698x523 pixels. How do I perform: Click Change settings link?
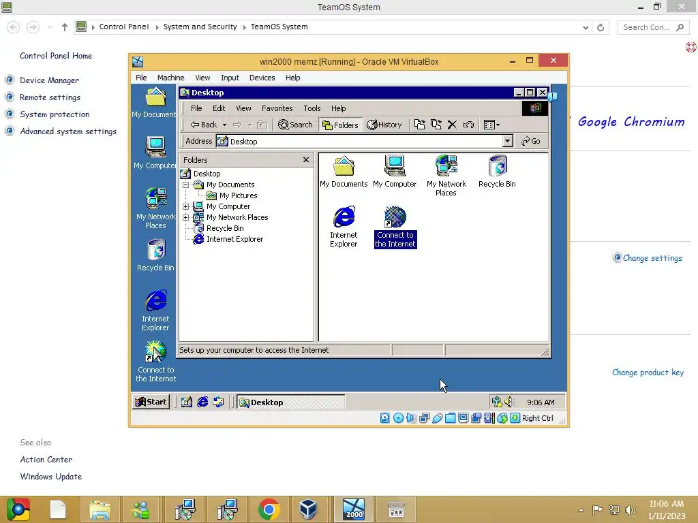pyautogui.click(x=652, y=258)
